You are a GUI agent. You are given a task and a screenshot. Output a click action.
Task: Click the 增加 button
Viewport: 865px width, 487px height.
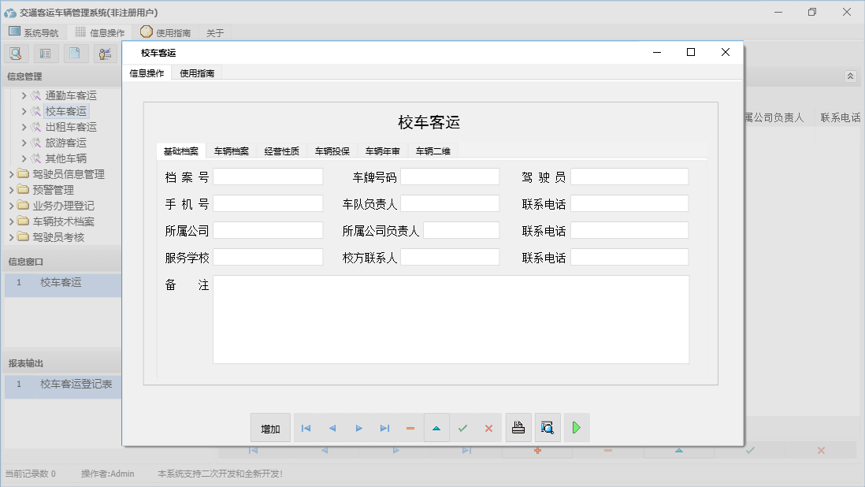click(x=270, y=428)
